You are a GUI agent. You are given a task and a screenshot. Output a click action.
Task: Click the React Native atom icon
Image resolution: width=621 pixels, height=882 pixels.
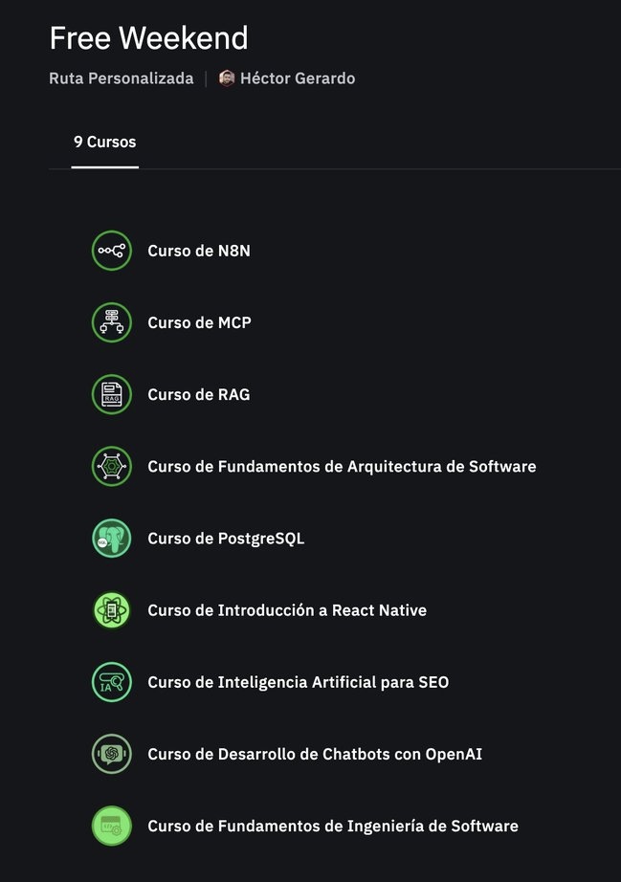(112, 610)
